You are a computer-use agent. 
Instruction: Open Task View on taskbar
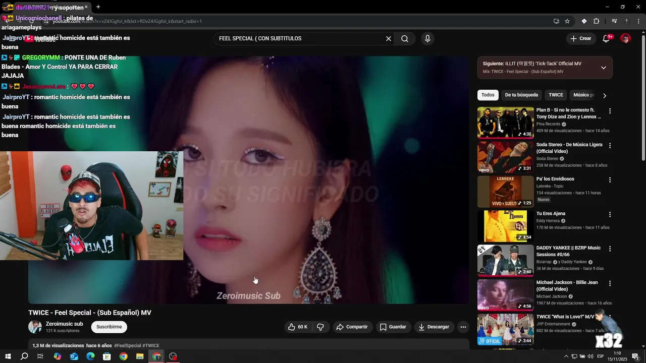pyautogui.click(x=40, y=356)
